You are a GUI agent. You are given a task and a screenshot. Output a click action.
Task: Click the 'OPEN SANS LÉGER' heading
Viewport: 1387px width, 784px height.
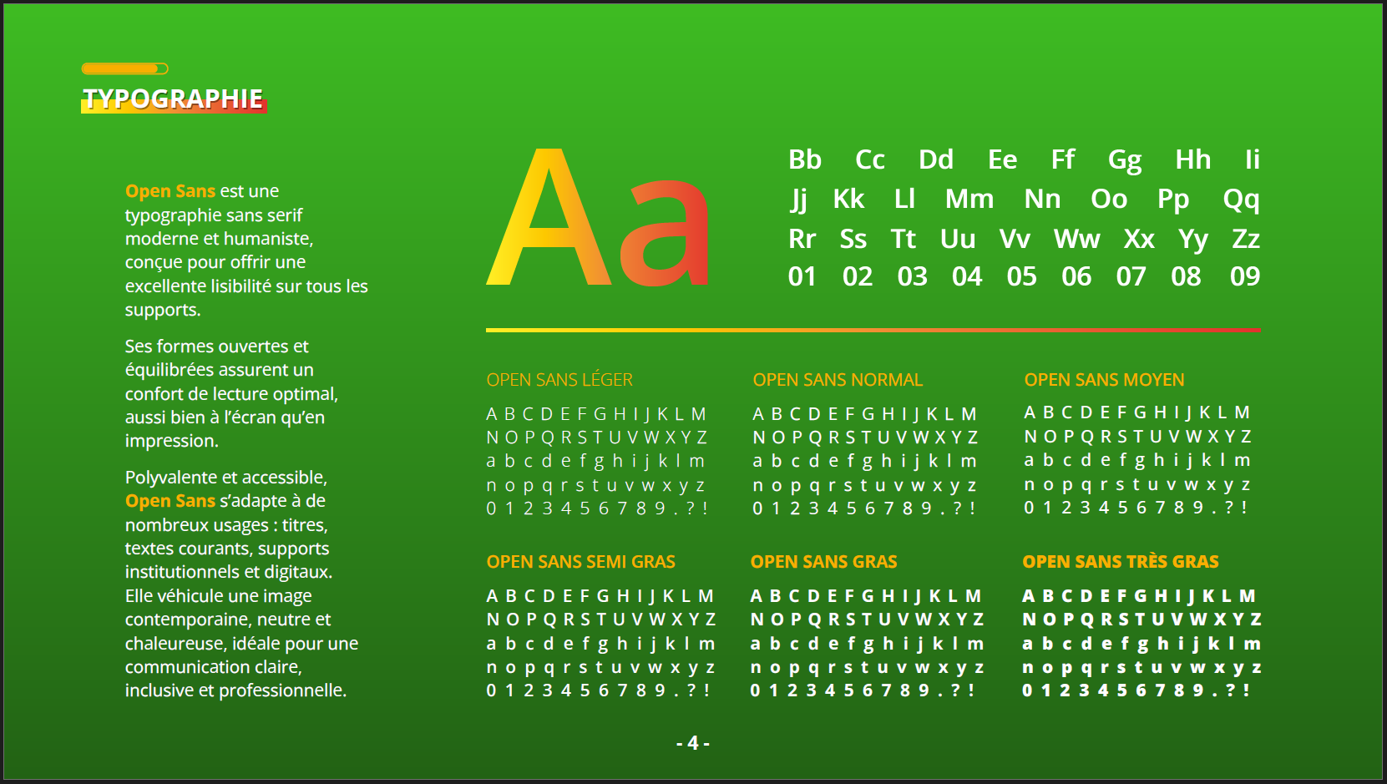(559, 380)
